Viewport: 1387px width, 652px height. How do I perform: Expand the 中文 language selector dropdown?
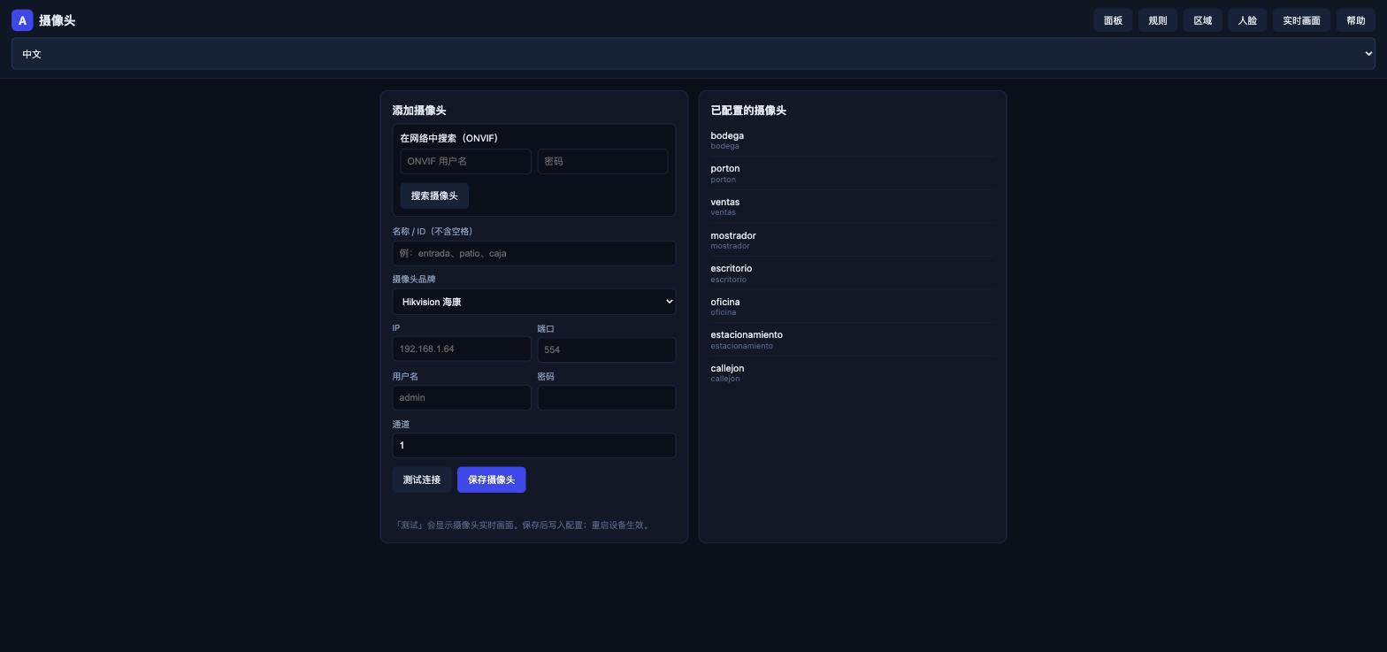pyautogui.click(x=693, y=54)
